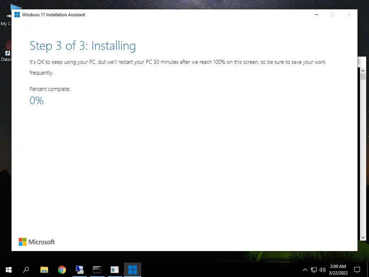Click scroll down arrow in background window
The width and height of the screenshot is (369, 277).
[363, 238]
